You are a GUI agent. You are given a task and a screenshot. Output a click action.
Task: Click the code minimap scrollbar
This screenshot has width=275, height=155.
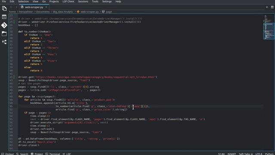pos(269,31)
